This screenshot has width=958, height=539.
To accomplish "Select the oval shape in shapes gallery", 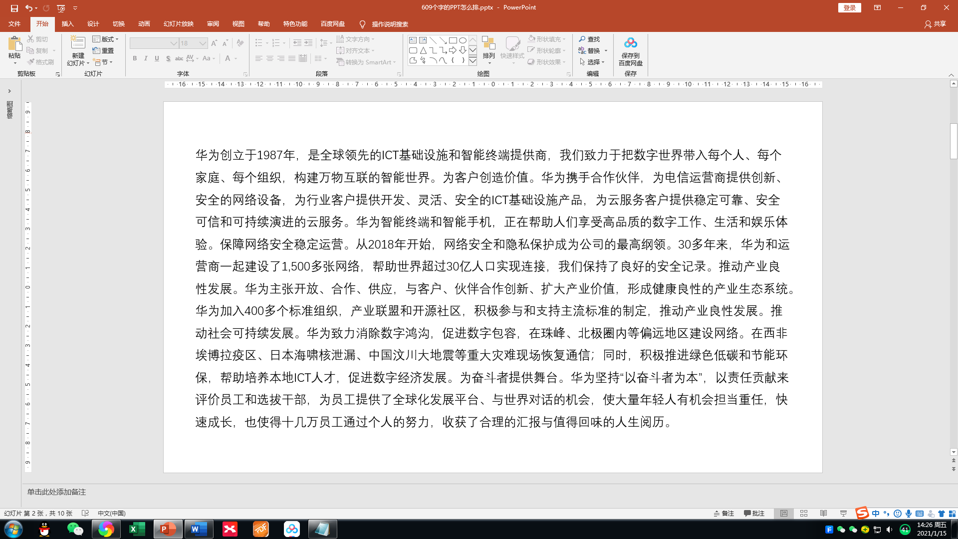I will (463, 40).
